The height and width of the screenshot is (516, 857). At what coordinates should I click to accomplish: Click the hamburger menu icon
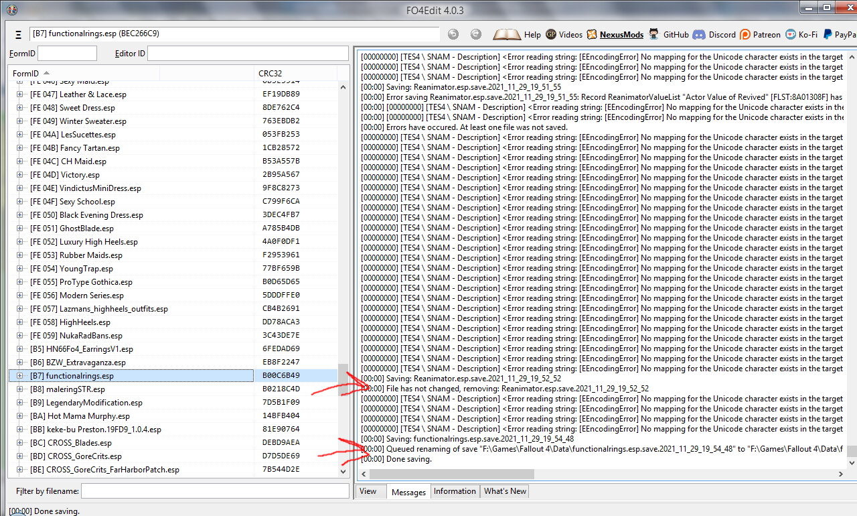click(17, 34)
